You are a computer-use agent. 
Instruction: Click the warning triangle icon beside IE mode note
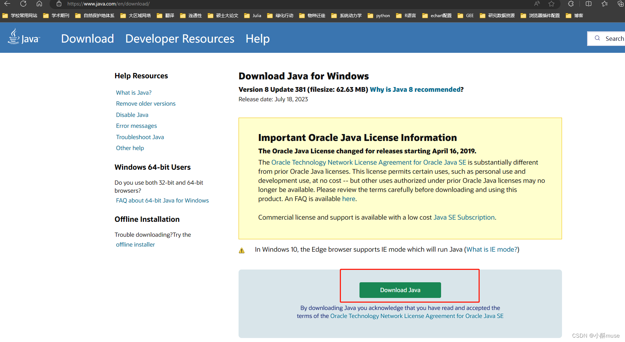(241, 250)
